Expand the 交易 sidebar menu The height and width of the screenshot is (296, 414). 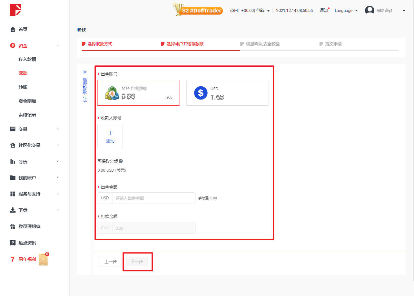[x=34, y=129]
